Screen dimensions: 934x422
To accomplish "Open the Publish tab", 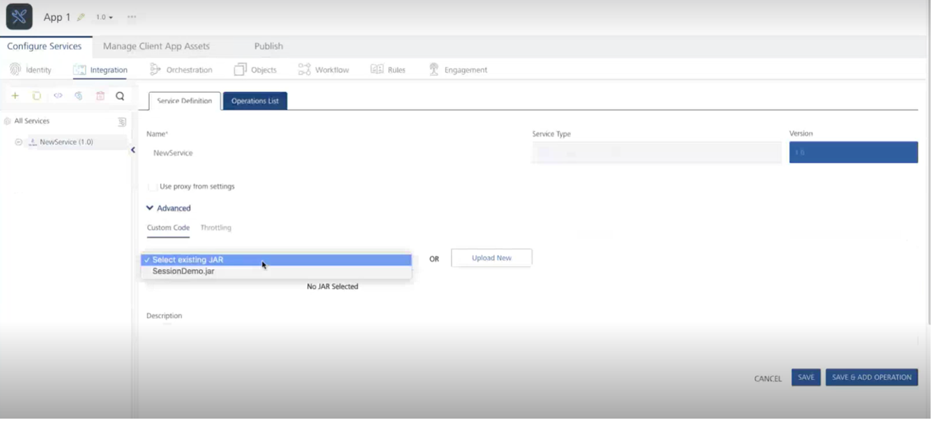I will pyautogui.click(x=269, y=47).
